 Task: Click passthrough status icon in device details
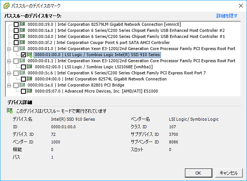pos(10,111)
